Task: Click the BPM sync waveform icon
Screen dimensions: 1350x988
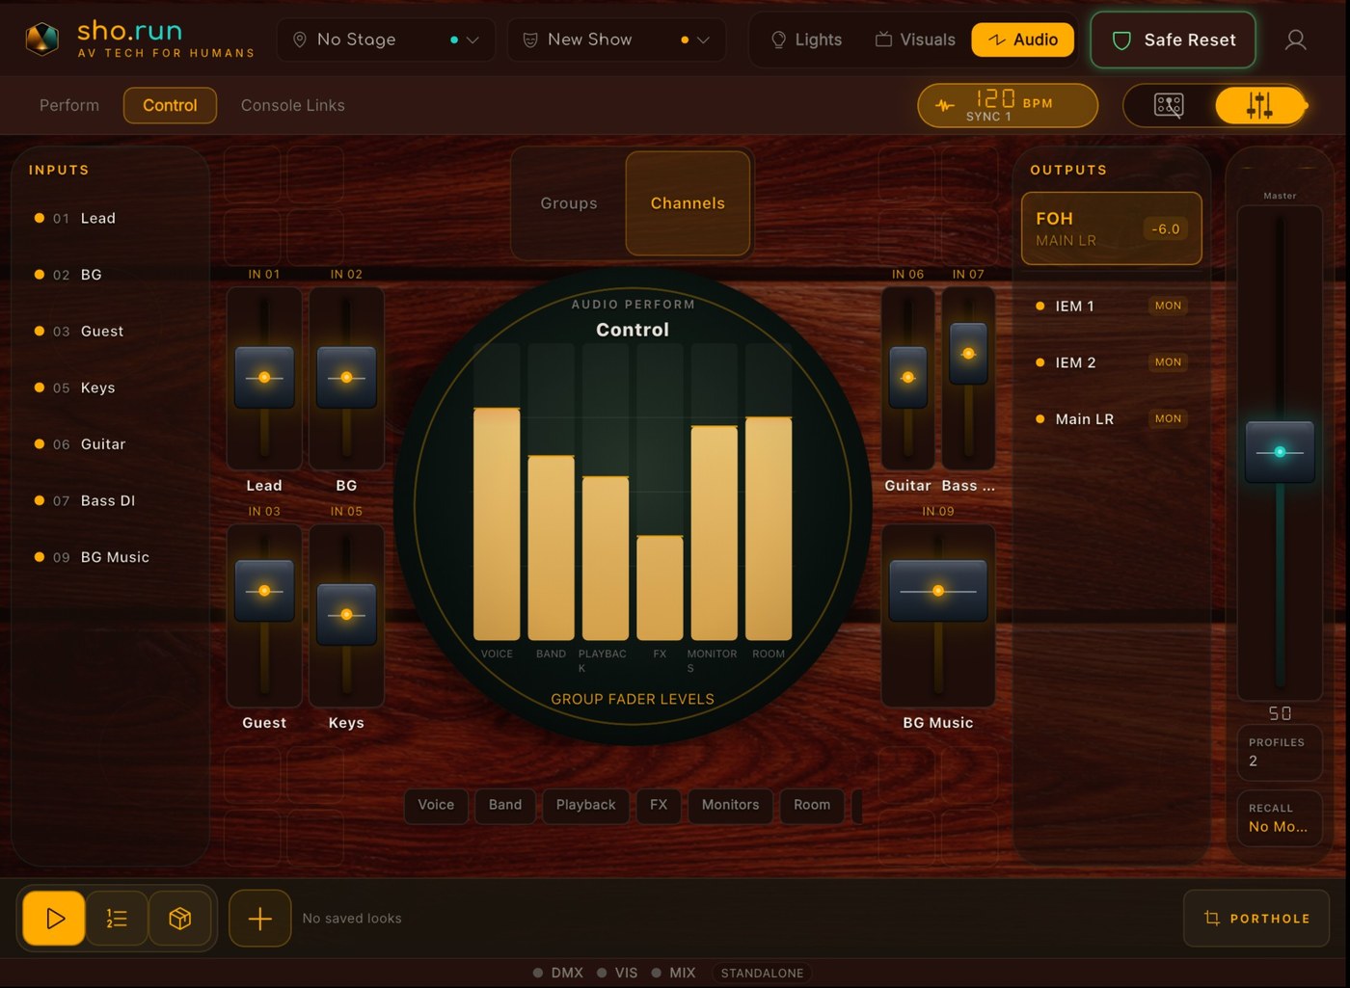Action: [945, 105]
